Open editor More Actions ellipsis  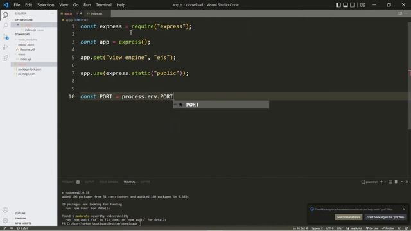(x=406, y=13)
